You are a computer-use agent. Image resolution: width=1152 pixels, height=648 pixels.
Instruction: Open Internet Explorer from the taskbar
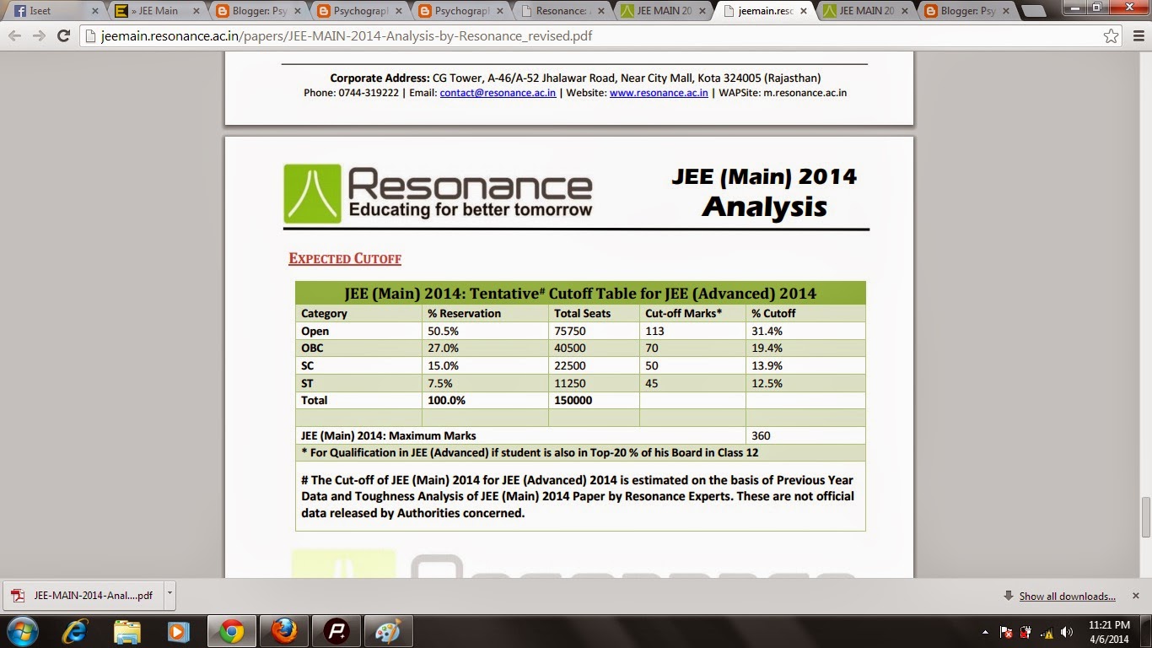(x=75, y=630)
